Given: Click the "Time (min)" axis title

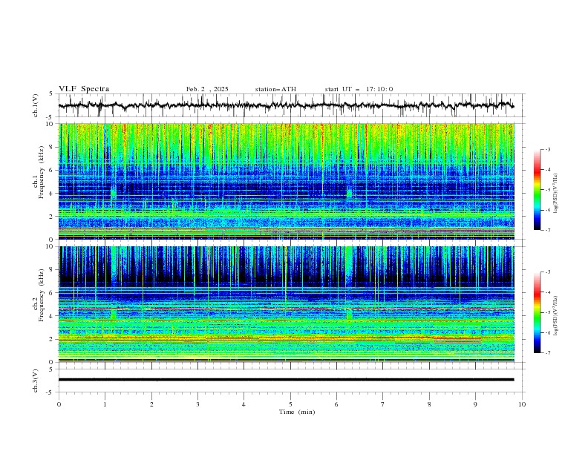Looking at the screenshot, I should click(x=297, y=412).
